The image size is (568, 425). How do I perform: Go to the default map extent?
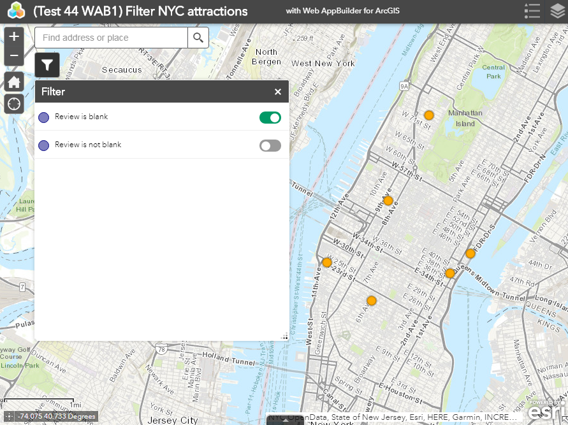coord(14,82)
